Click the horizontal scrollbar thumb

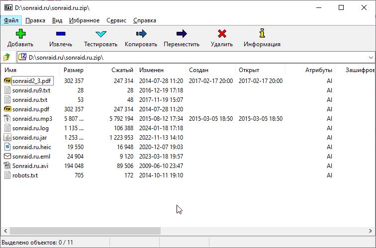pos(85,231)
